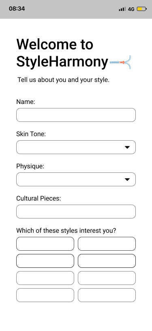Select the first style option, left column
Viewport: 152px width, 331px height.
pos(45,244)
